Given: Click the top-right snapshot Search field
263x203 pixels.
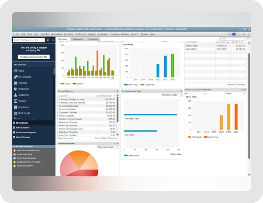Looking at the screenshot, I should [x=232, y=39].
